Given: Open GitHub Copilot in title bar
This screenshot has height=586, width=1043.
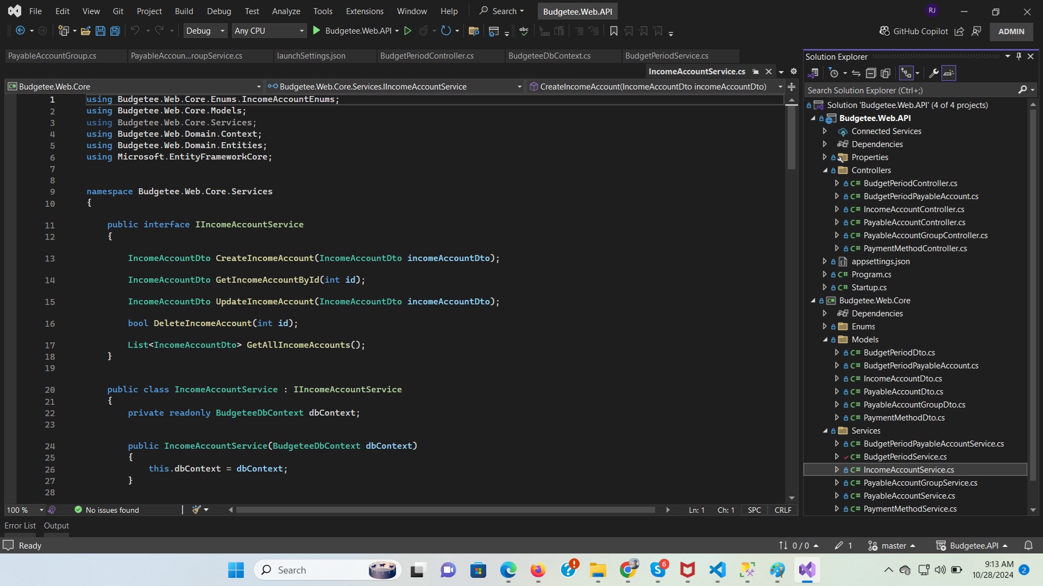Looking at the screenshot, I should pyautogui.click(x=914, y=31).
